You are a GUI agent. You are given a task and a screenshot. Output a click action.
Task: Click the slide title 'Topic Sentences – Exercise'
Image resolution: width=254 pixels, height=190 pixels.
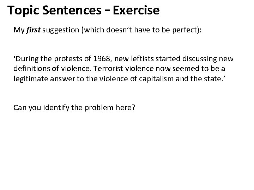[x=84, y=11]
